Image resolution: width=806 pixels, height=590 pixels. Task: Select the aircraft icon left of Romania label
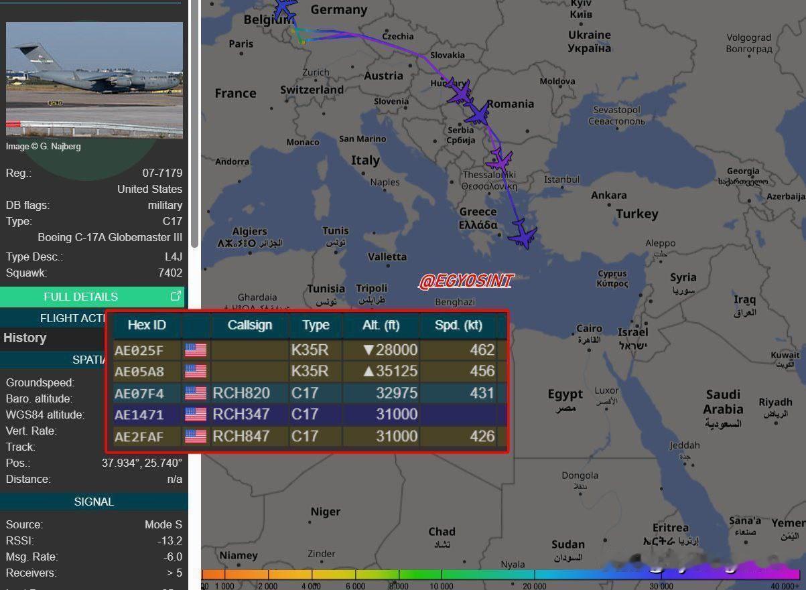[x=478, y=114]
